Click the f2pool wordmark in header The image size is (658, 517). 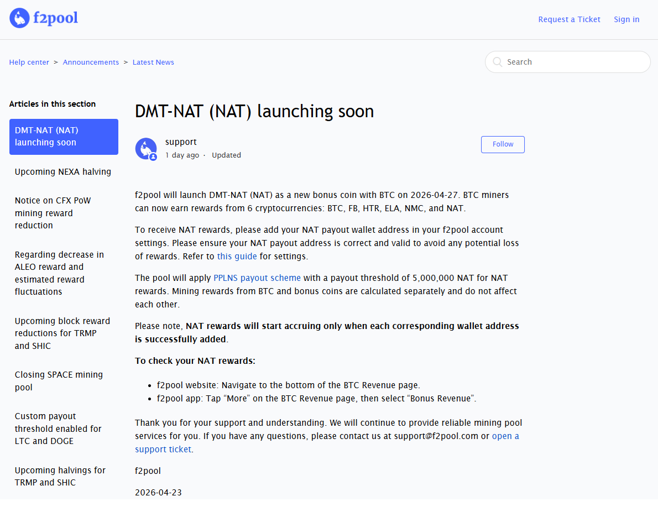pos(55,18)
